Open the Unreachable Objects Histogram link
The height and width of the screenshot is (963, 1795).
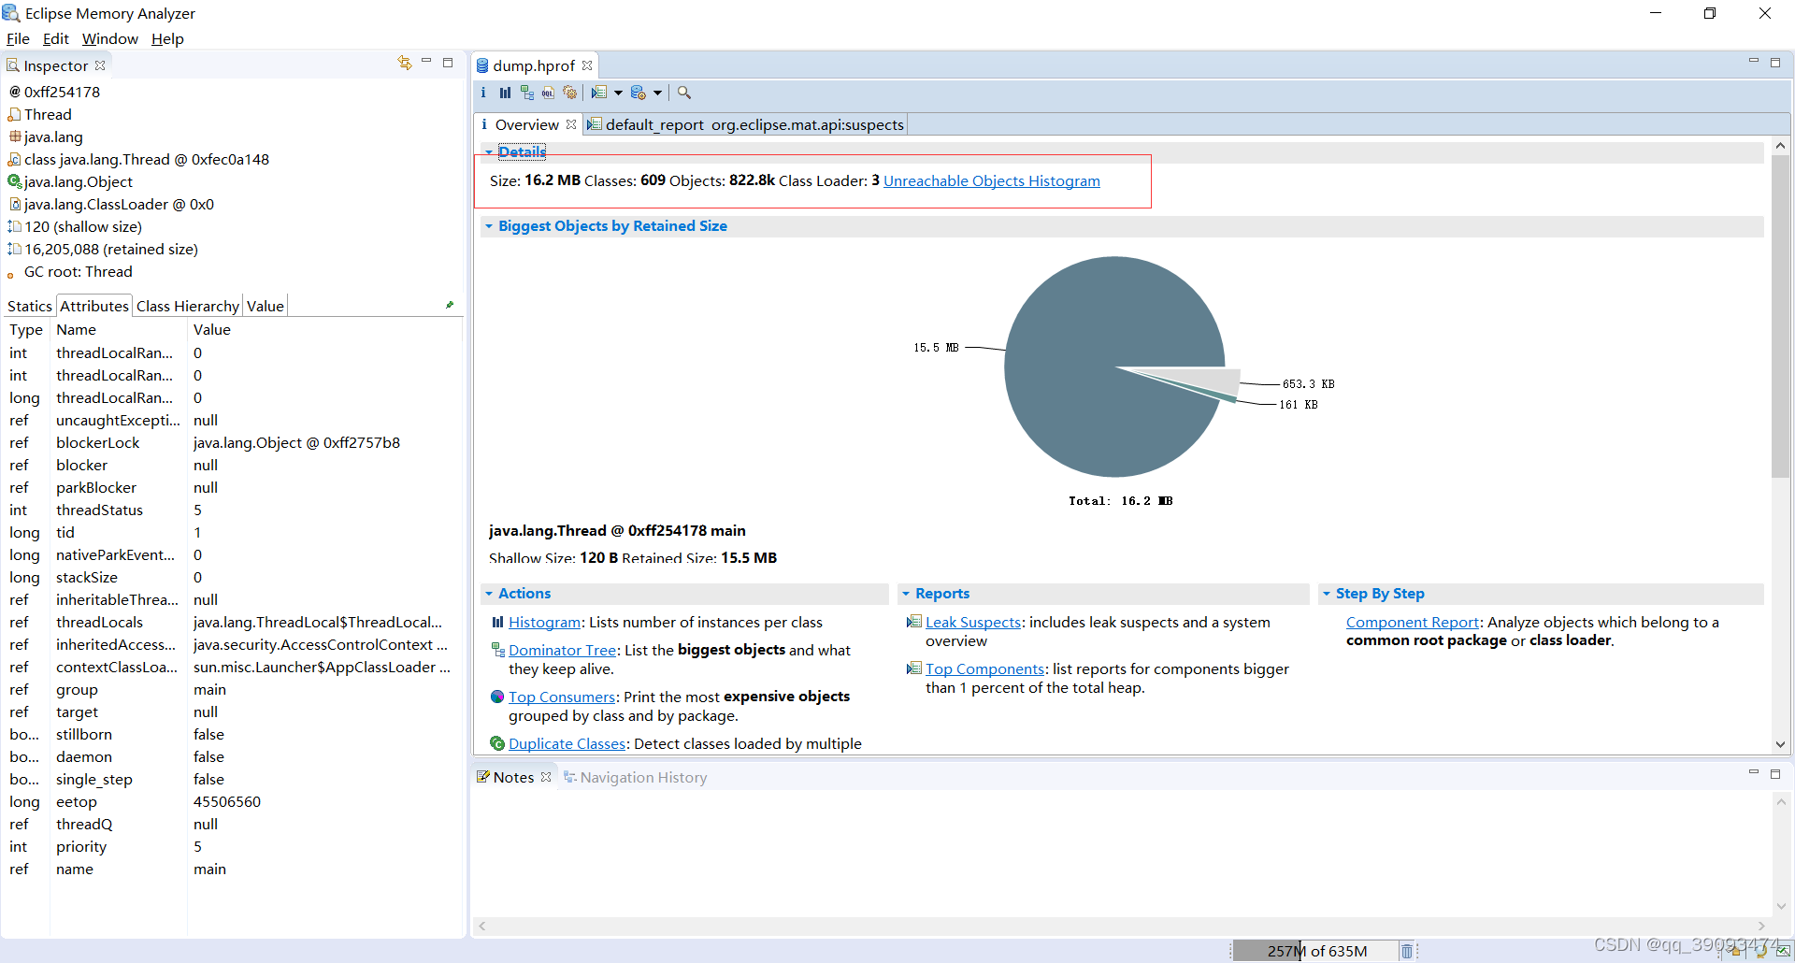[992, 180]
